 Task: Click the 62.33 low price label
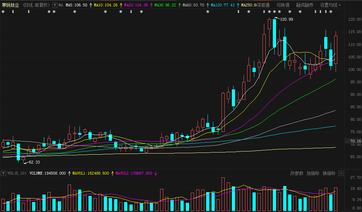(34, 162)
